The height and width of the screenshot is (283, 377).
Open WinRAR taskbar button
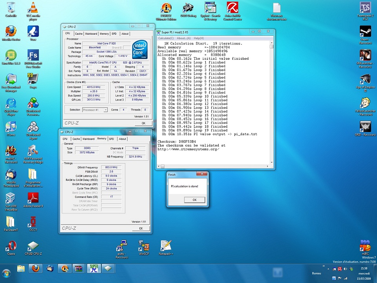pos(79,268)
